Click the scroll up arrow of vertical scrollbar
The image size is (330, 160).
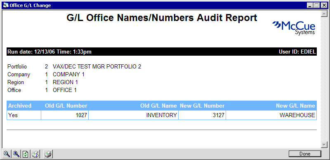click(x=323, y=14)
